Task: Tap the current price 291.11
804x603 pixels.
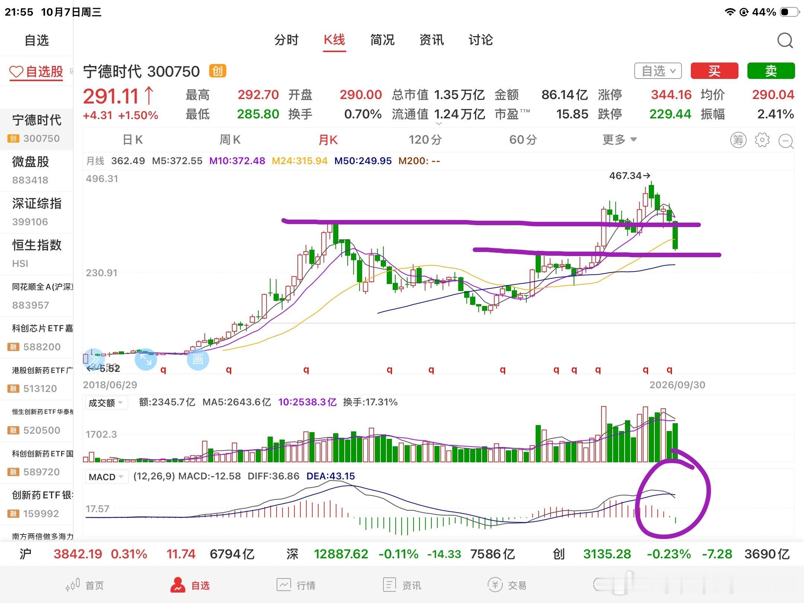Action: coord(111,96)
